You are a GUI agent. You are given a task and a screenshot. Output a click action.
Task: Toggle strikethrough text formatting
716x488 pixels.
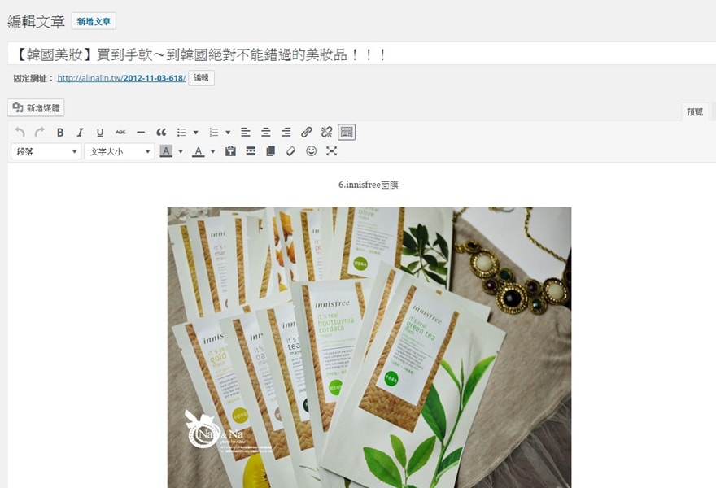point(120,132)
